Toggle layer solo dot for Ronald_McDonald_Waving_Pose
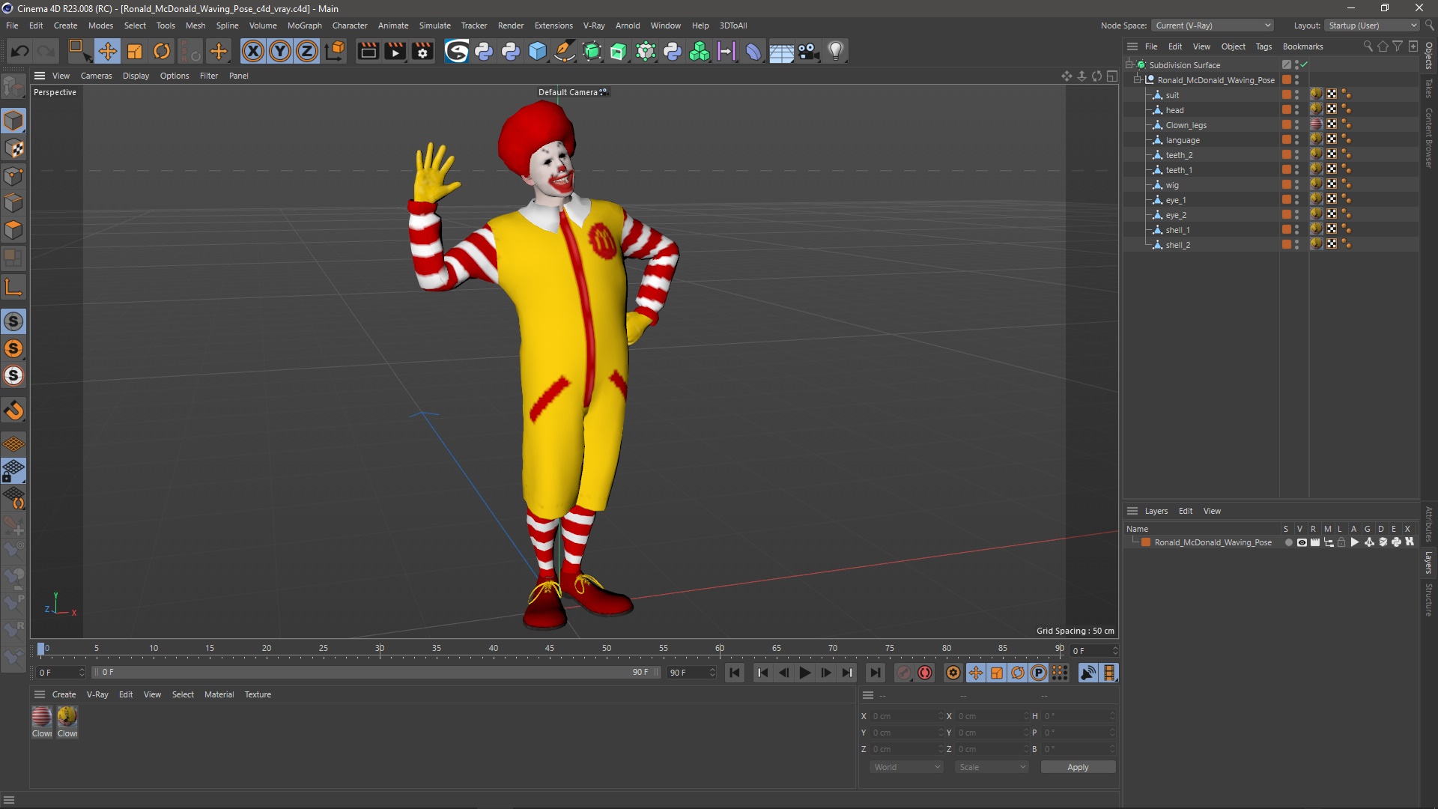 (x=1288, y=542)
